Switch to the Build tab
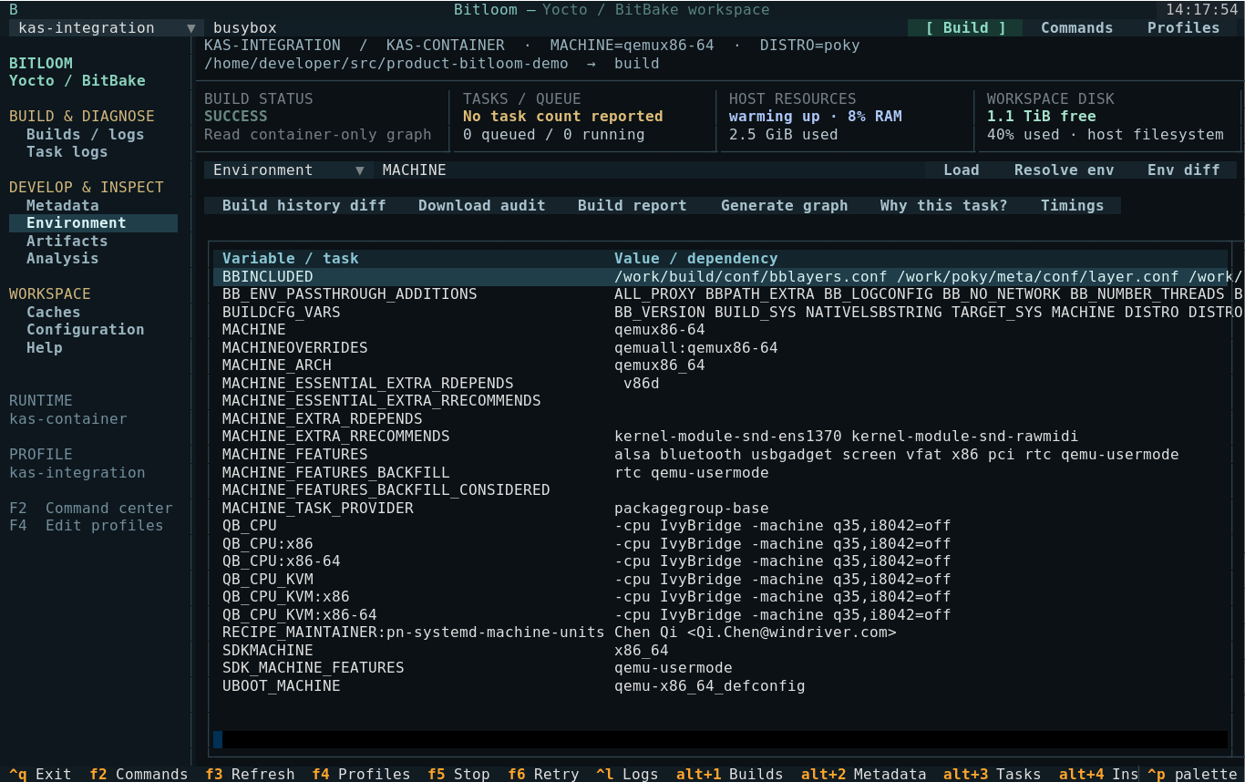The height and width of the screenshot is (782, 1245). [x=966, y=28]
